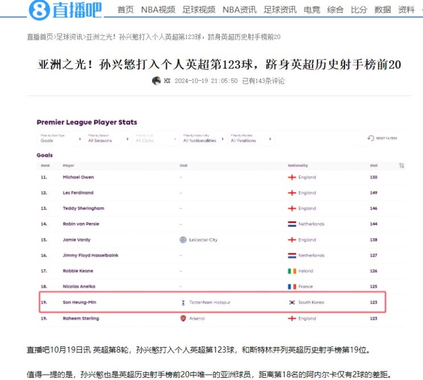Expand the All Seasons filter dropdown
423x380 pixels.
tap(108, 139)
